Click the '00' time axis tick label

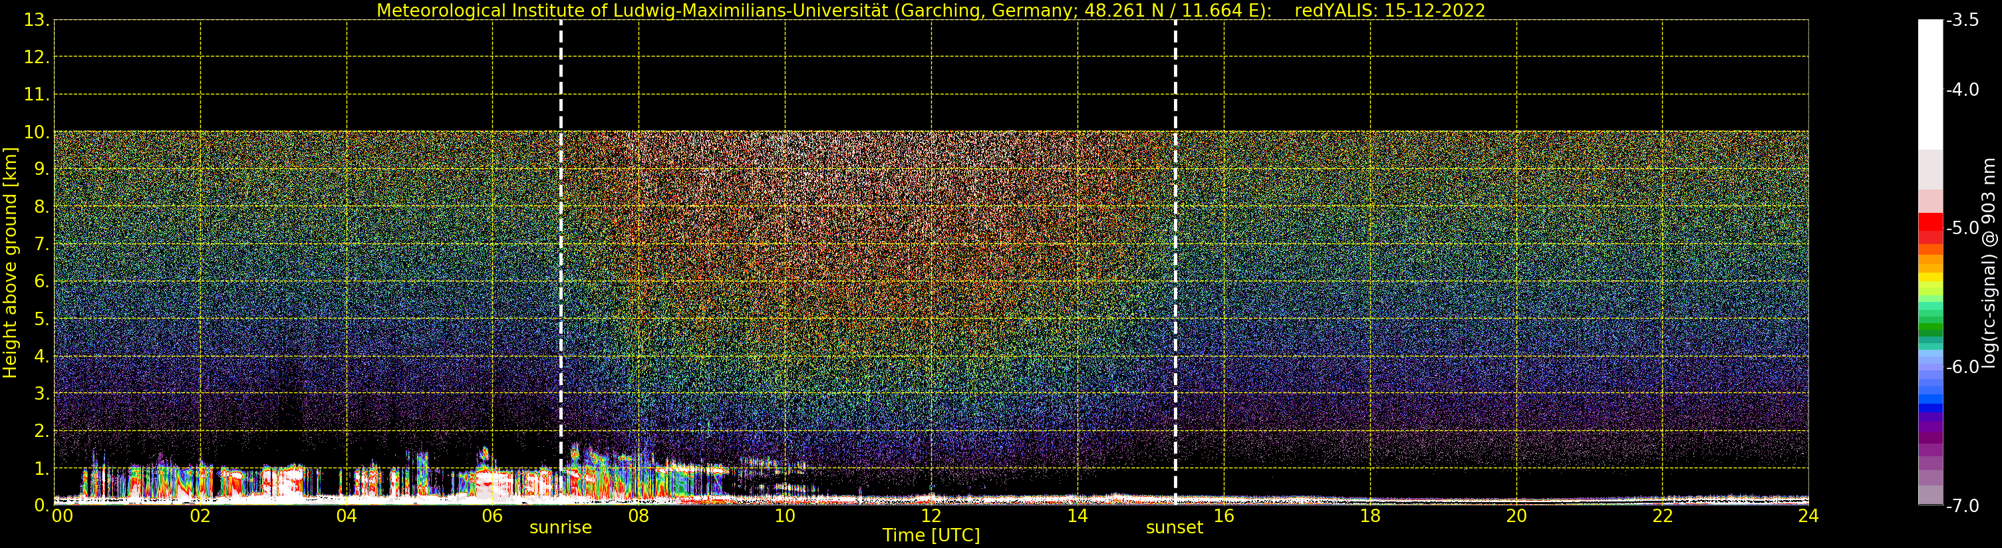pyautogui.click(x=62, y=516)
